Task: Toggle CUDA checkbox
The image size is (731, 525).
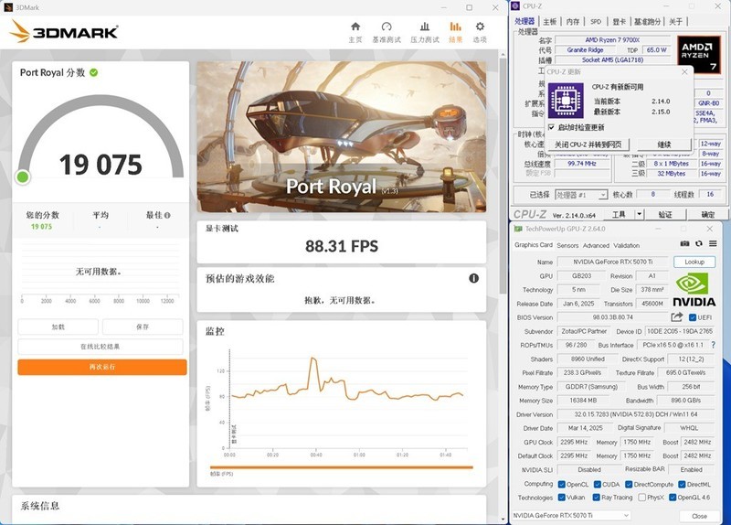Action: pos(598,485)
